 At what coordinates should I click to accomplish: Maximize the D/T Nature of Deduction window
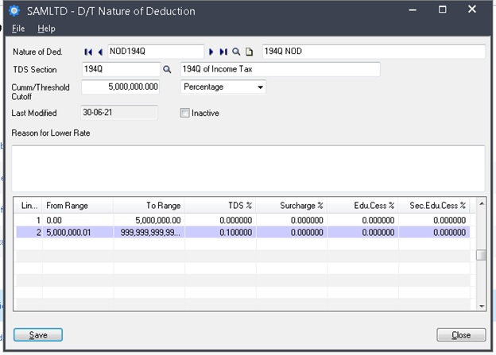442,10
